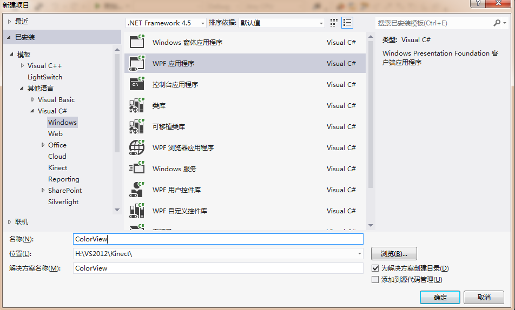Expand the Office node

coord(43,145)
